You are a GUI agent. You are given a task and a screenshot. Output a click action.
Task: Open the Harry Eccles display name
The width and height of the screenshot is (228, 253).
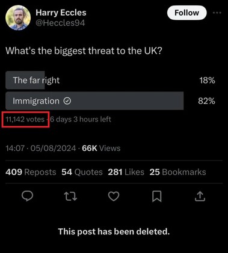pyautogui.click(x=61, y=13)
